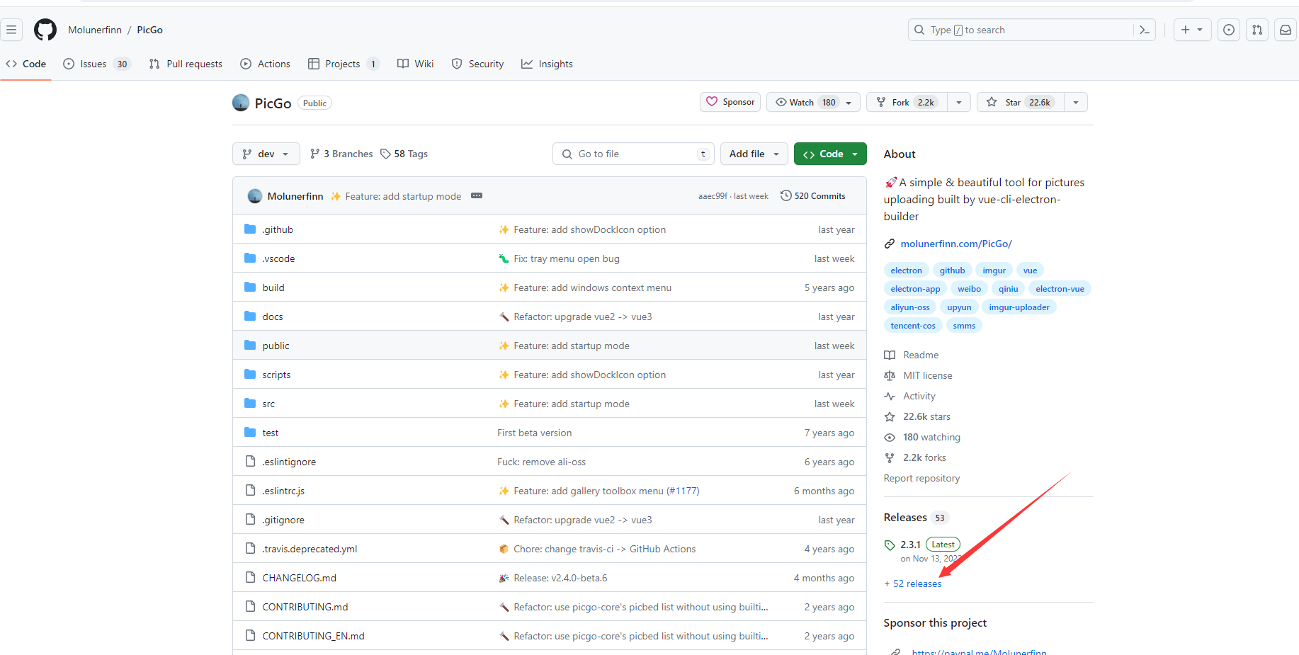The image size is (1299, 655).
Task: Open the CONTRIBUTING.md file
Action: coord(305,607)
